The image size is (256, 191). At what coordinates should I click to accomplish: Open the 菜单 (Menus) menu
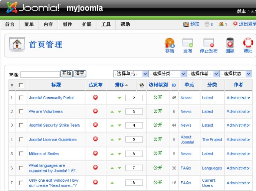point(29,25)
